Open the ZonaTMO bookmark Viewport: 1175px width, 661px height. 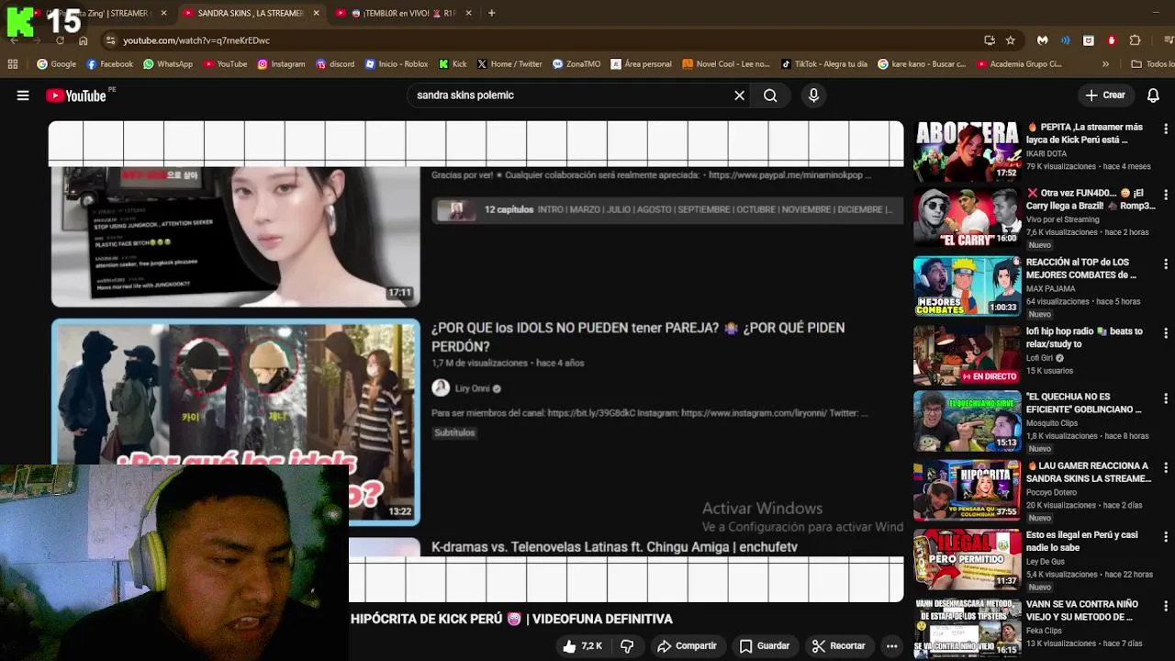[x=576, y=64]
